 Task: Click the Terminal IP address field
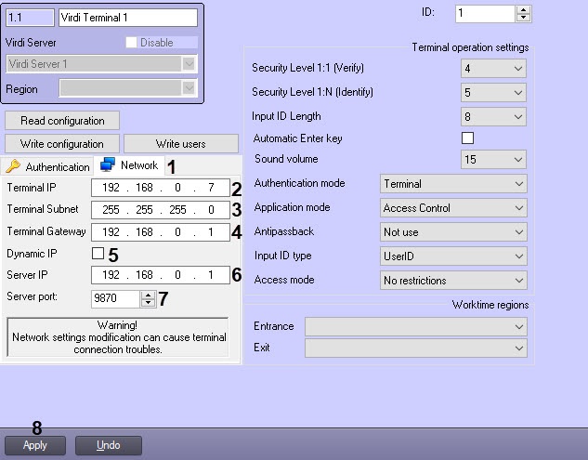click(160, 189)
